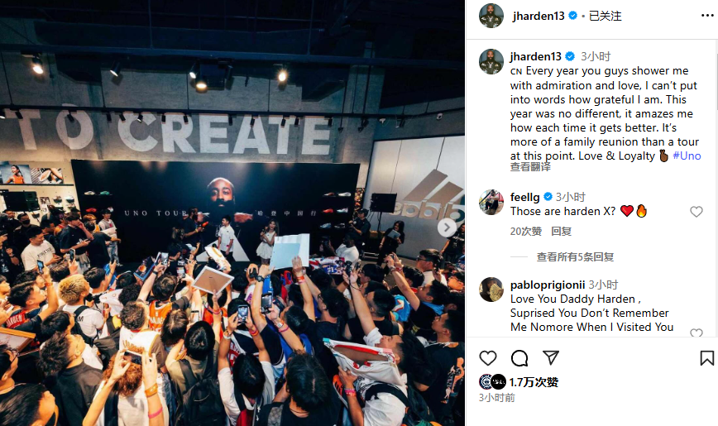View the 1.7万次赞 likes list
This screenshot has width=718, height=426.
tap(534, 382)
